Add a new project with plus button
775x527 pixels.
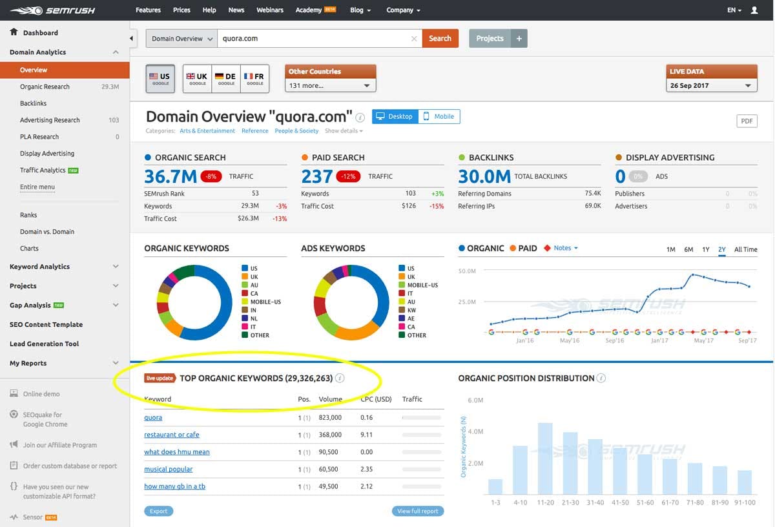pos(519,39)
